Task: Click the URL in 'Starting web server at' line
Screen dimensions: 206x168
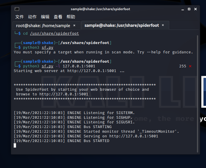Action: [x=92, y=71]
